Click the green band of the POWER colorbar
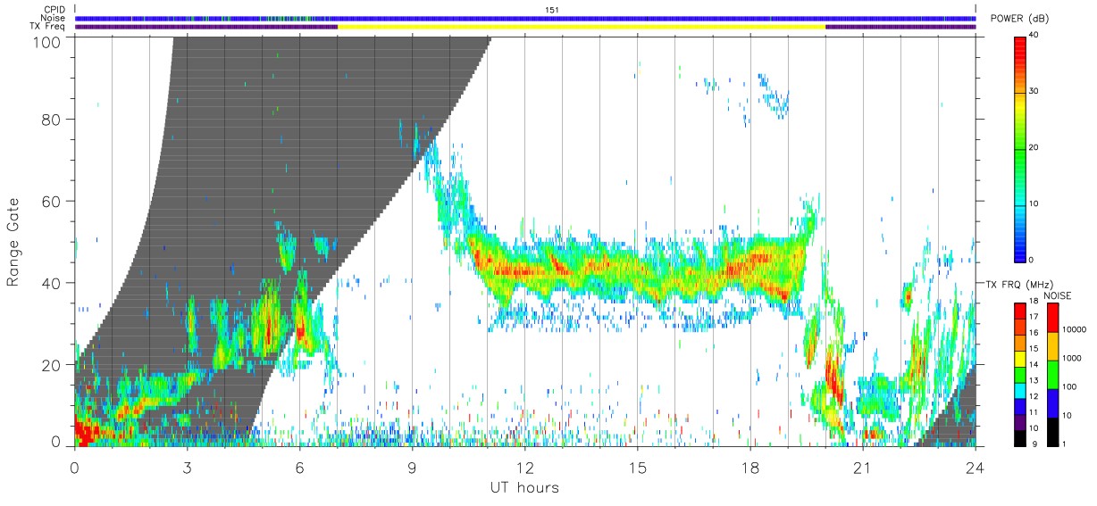 tap(1020, 147)
